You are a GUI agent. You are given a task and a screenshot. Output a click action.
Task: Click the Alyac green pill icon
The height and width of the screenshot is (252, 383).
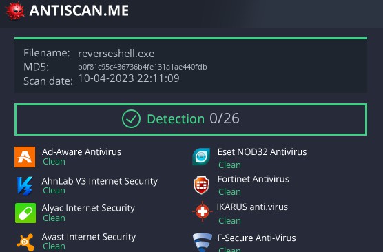(25, 213)
